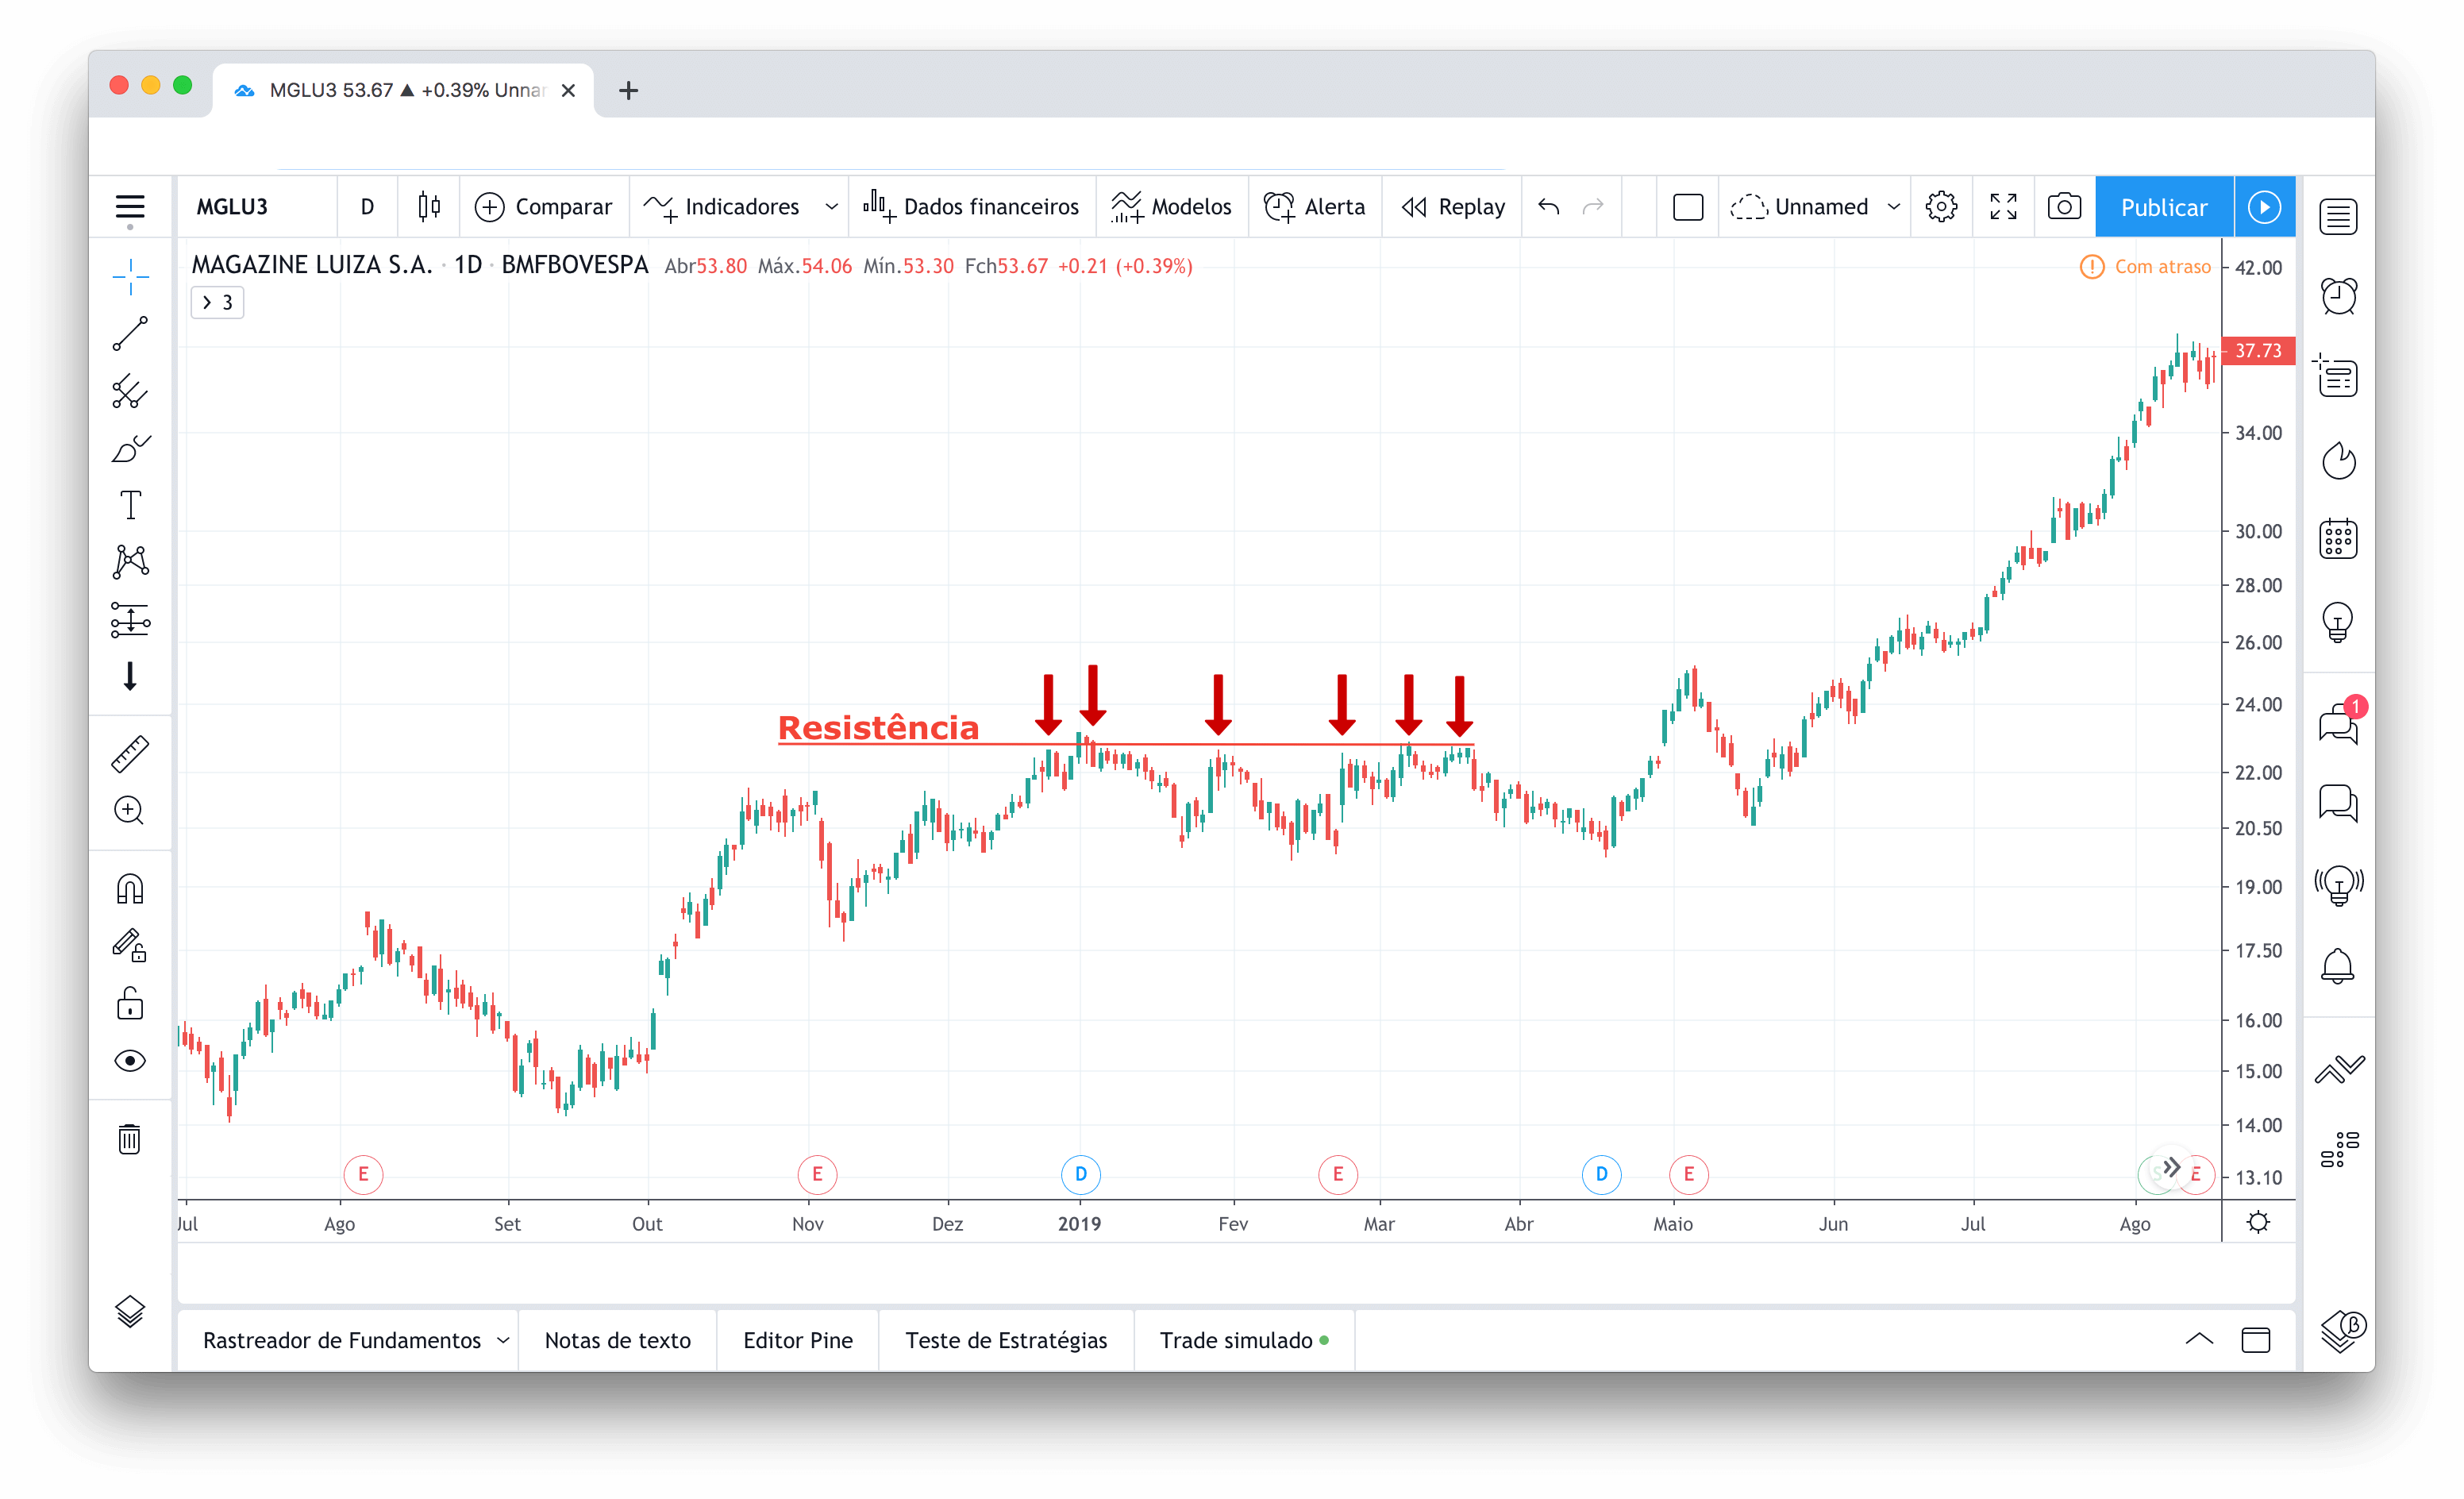This screenshot has height=1499, width=2464.
Task: Open ideas stream broadcasting lightbulb icon
Action: pos(2338,886)
